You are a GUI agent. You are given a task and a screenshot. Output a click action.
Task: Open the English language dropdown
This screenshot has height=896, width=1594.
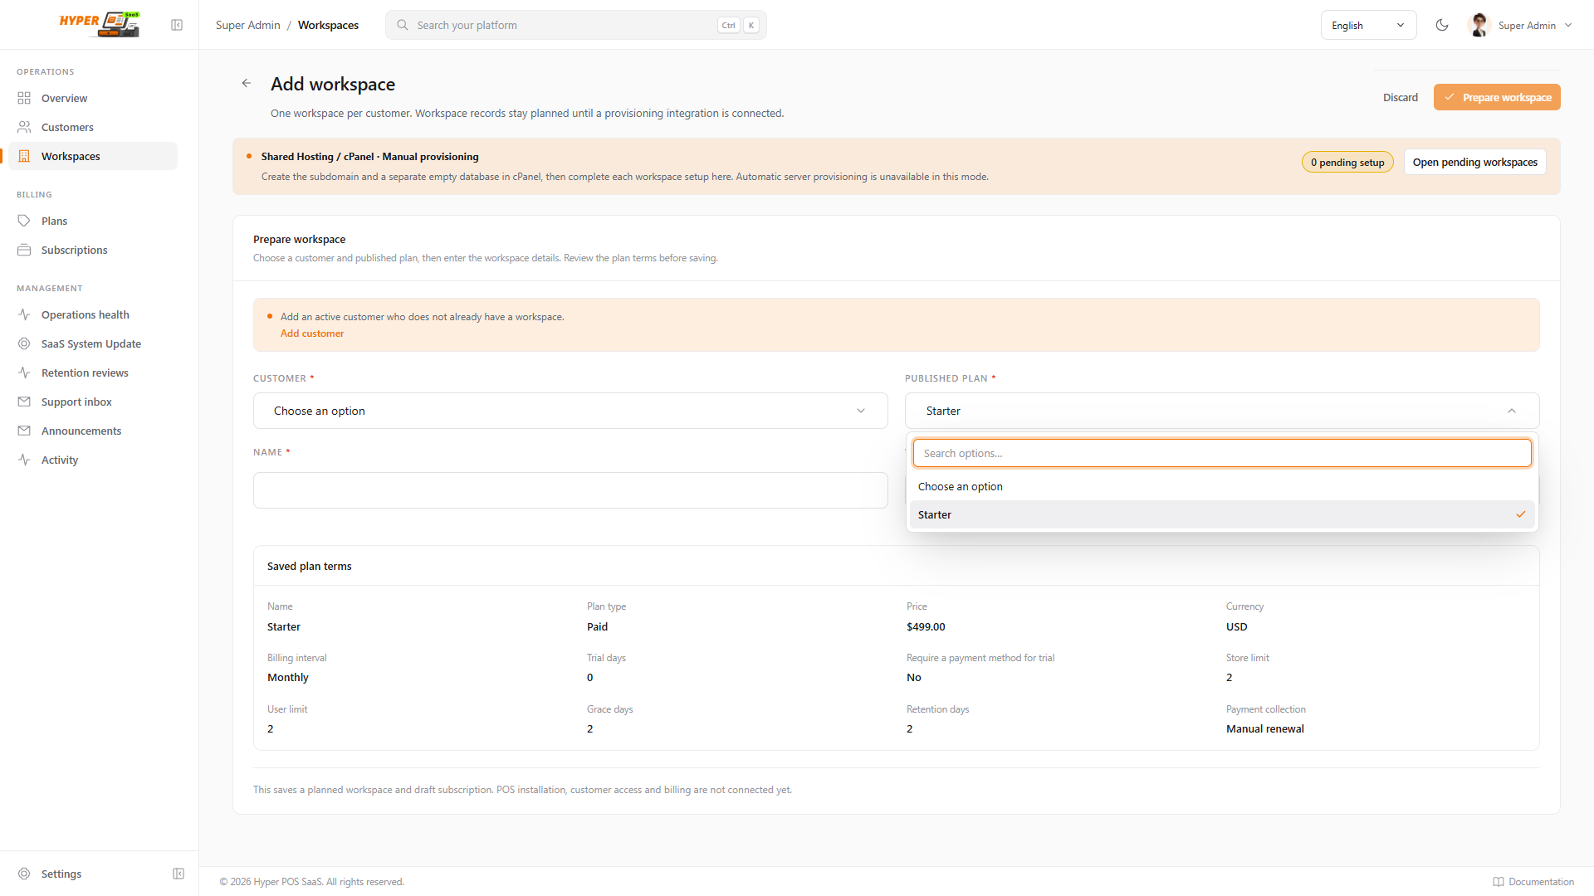[1368, 25]
